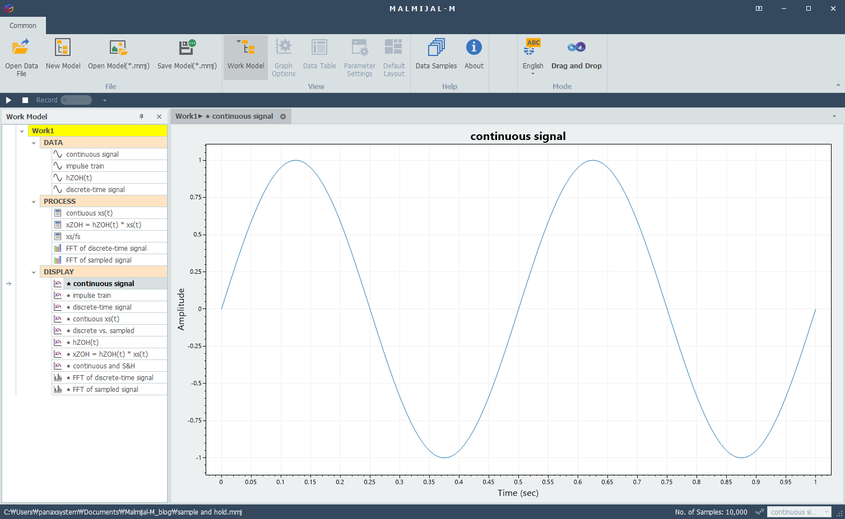Select the xs/fs process item

tap(109, 237)
